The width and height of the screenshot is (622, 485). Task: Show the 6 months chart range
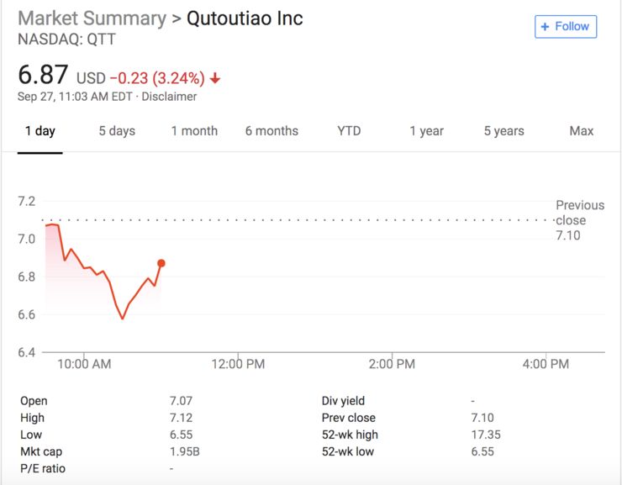tap(271, 131)
